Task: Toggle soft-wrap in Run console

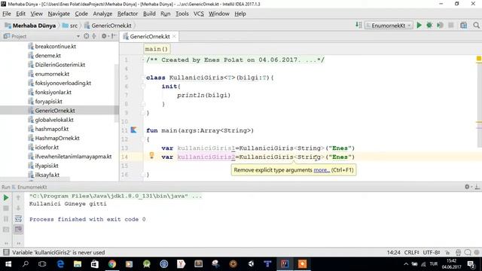Action: tap(18, 219)
